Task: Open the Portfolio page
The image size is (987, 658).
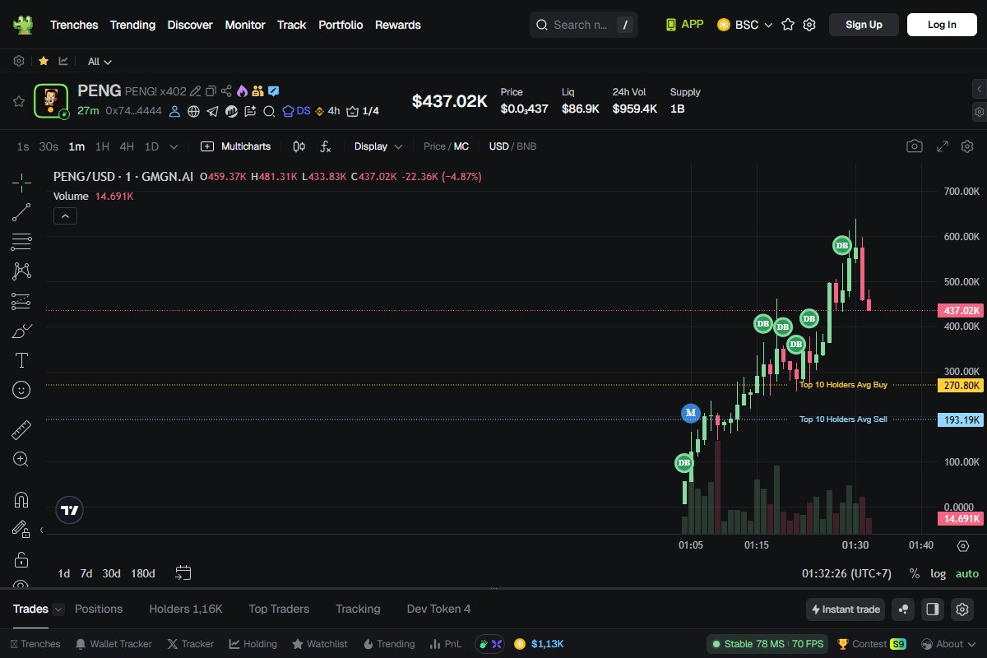Action: (x=341, y=25)
